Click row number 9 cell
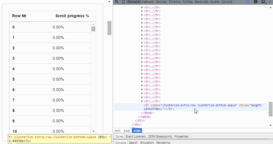This screenshot has height=144, width=273. (x=14, y=121)
